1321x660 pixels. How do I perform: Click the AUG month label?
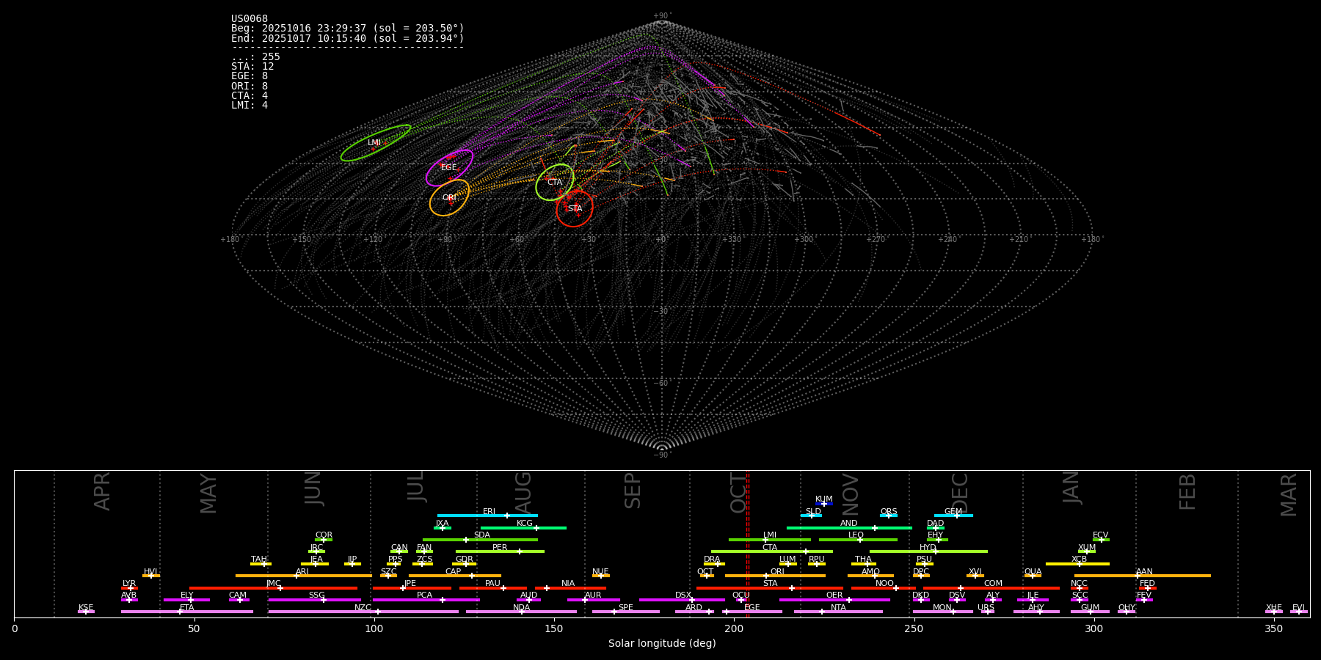coord(523,491)
